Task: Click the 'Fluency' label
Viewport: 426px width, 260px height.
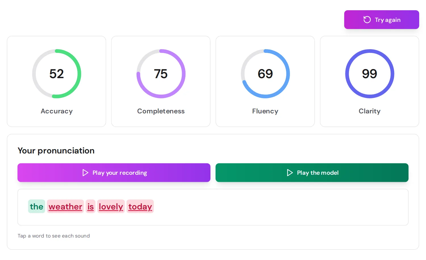Action: pos(265,111)
